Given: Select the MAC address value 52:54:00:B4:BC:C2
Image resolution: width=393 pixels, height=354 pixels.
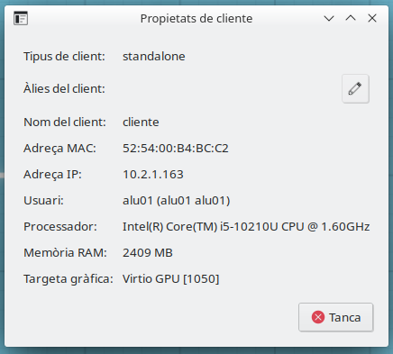Looking at the screenshot, I should [x=176, y=149].
